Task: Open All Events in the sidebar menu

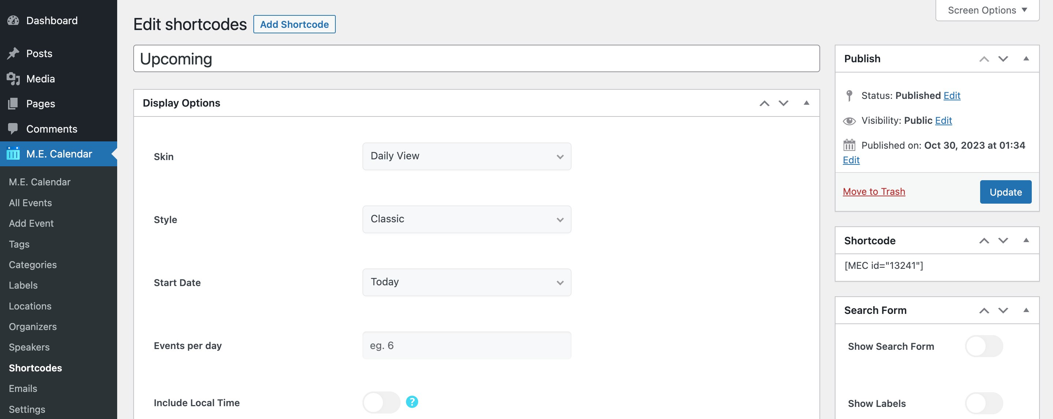Action: [x=30, y=203]
